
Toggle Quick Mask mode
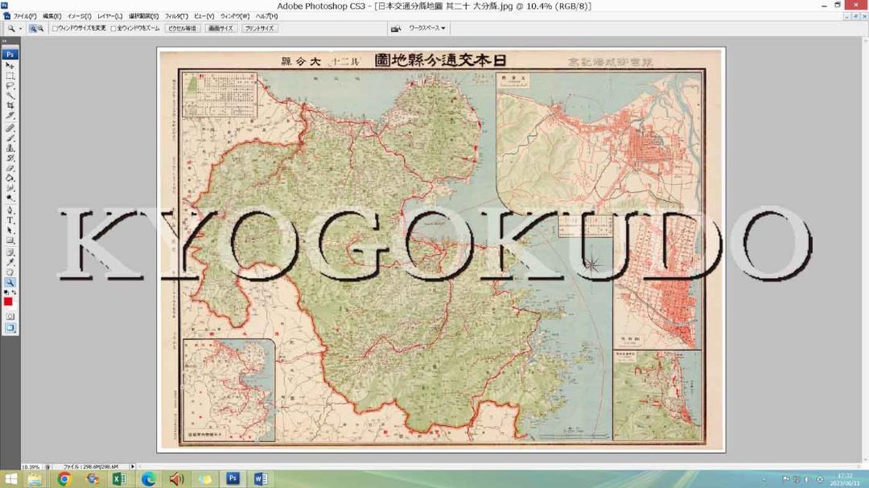(10, 316)
